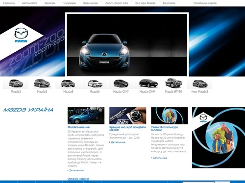Click Детальніше under the sale article
The width and height of the screenshot is (245, 183).
click(118, 142)
